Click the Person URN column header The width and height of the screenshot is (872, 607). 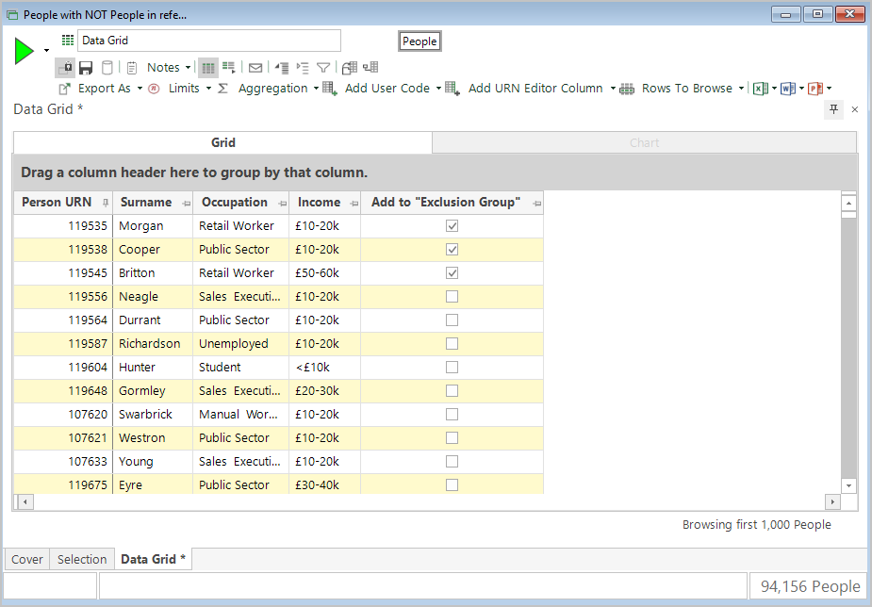tap(63, 203)
